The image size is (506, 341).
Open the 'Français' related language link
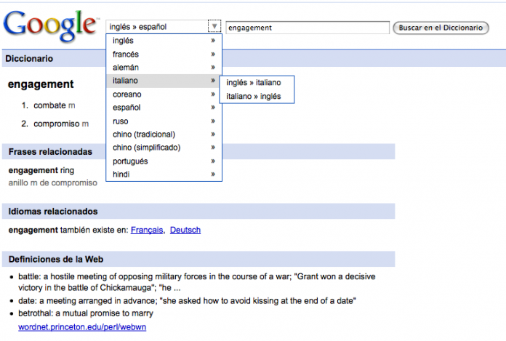coord(148,230)
